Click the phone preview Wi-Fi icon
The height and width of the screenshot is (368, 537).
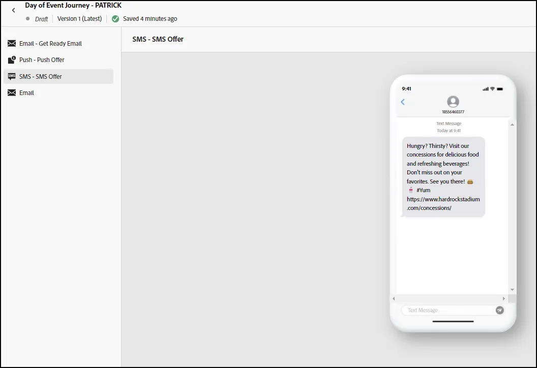click(492, 88)
